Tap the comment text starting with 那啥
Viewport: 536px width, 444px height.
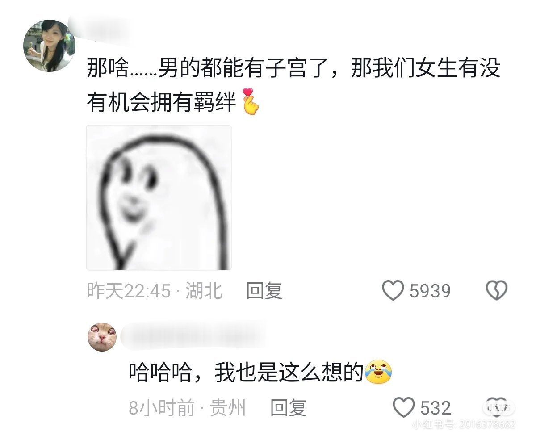coord(293,86)
